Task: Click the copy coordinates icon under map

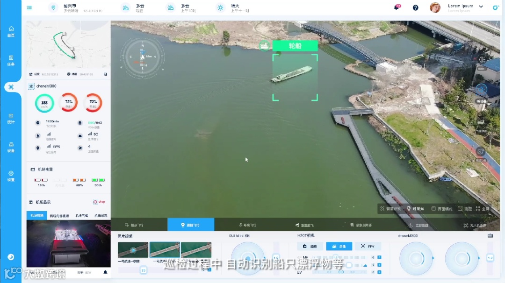Action: coord(105,74)
